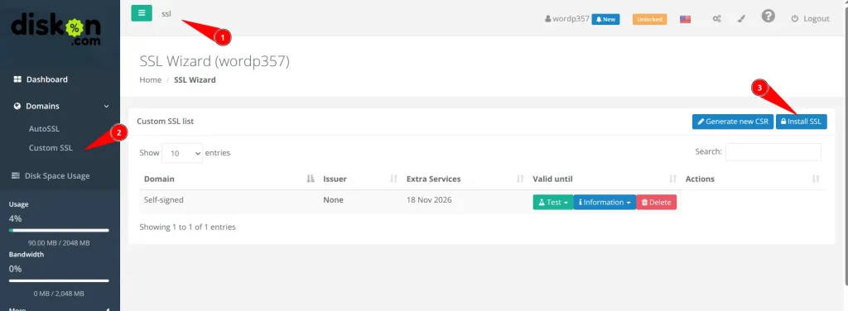This screenshot has width=848, height=311.
Task: Open the settings gears icon
Action: 716,19
